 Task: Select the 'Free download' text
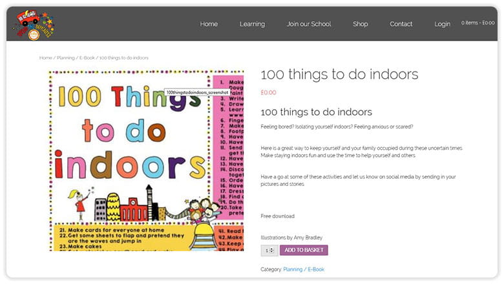pos(277,216)
